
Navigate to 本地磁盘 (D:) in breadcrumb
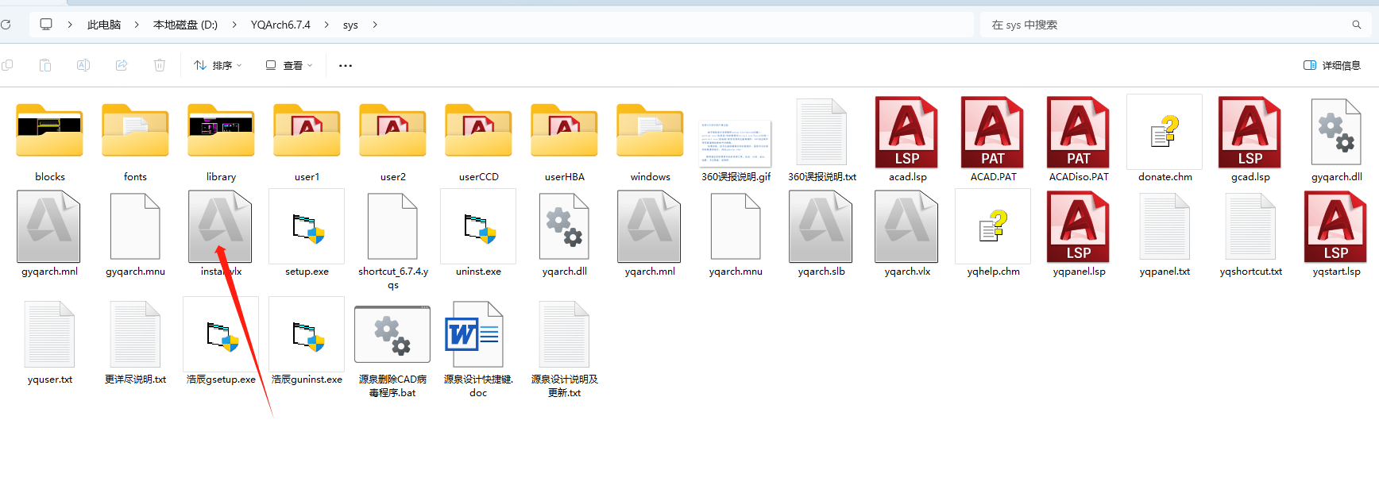(185, 25)
